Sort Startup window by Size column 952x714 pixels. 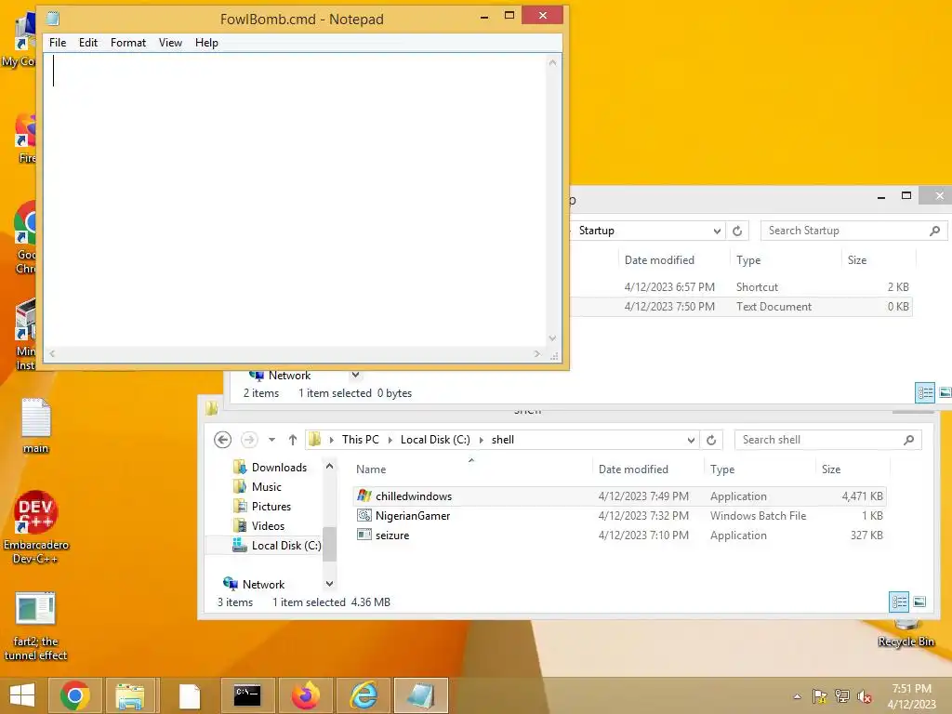[856, 260]
